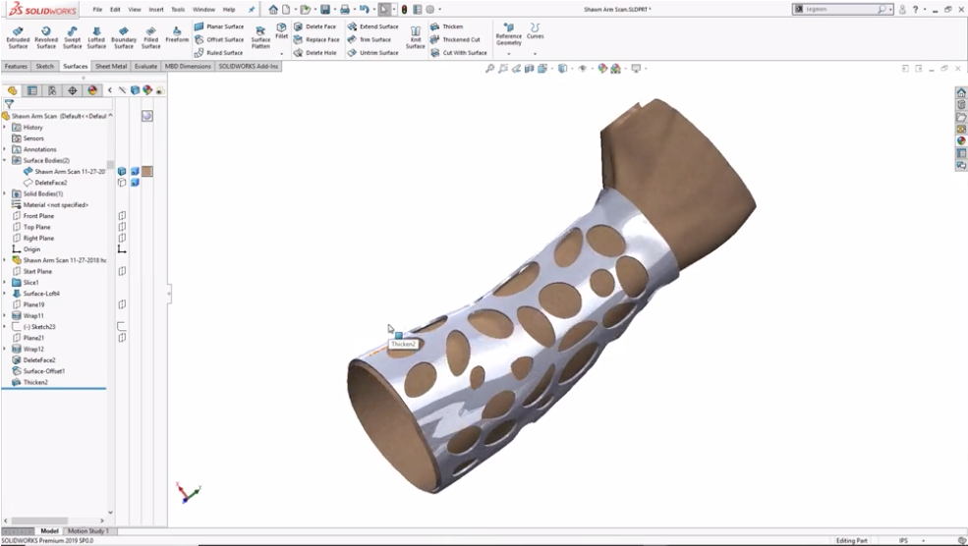968x546 pixels.
Task: Open the PropertyManager tab
Action: (32, 90)
